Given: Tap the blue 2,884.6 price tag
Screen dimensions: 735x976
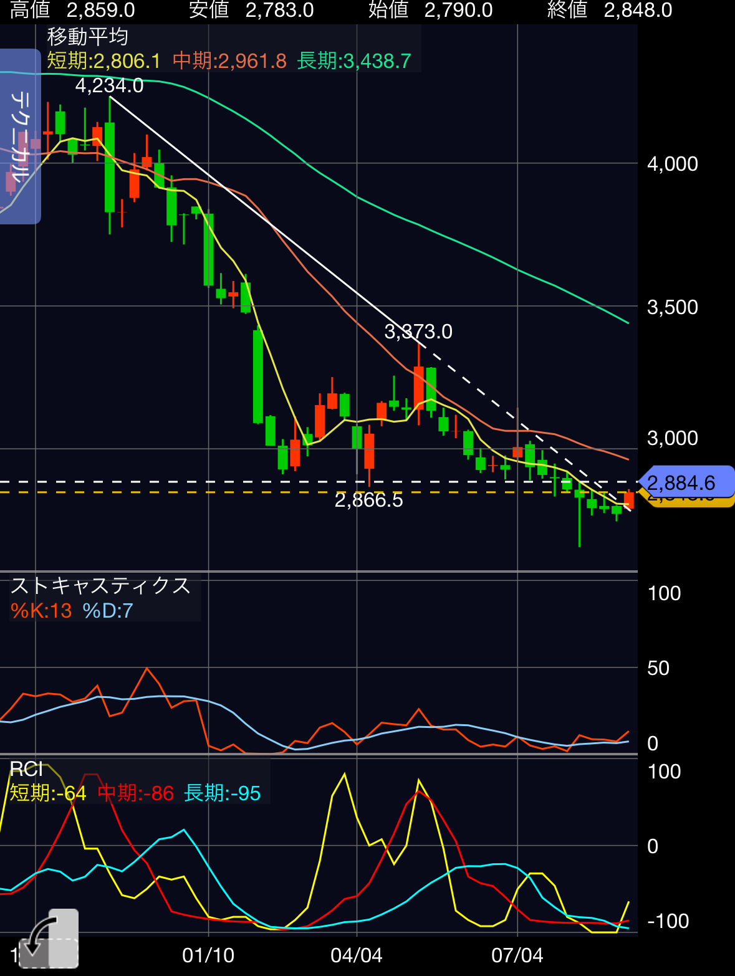Looking at the screenshot, I should [686, 482].
